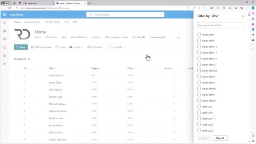Check the Aaron Jane filter option
This screenshot has width=256, height=144.
point(199,35)
